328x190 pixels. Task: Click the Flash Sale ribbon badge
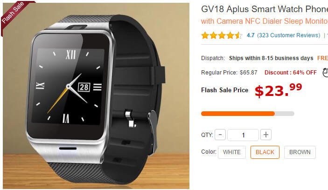(x=14, y=13)
